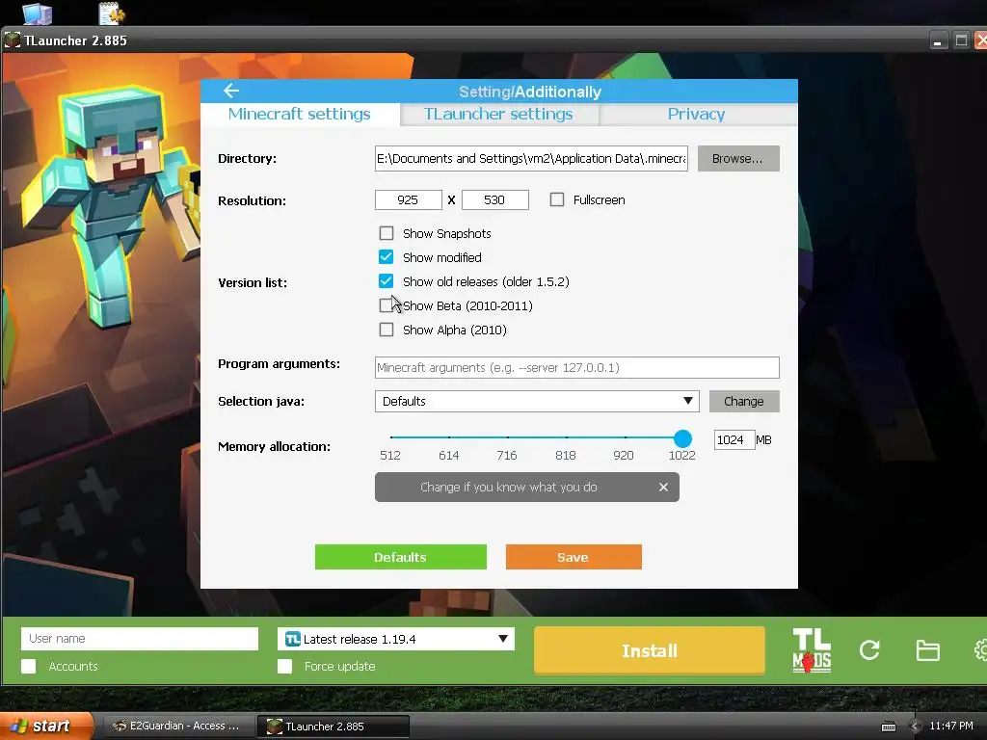The image size is (987, 740).
Task: Click the Directory path field
Action: tap(531, 159)
